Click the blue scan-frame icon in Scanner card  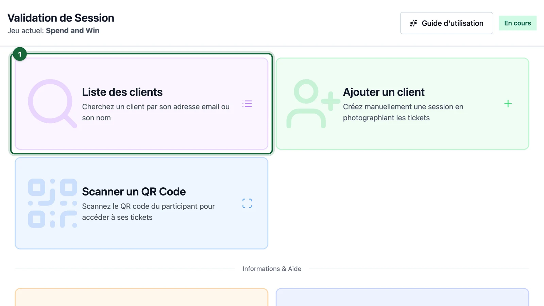click(247, 203)
